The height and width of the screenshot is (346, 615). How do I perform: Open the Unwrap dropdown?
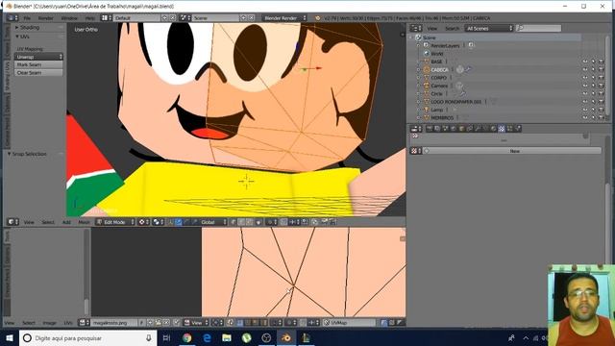click(x=38, y=57)
